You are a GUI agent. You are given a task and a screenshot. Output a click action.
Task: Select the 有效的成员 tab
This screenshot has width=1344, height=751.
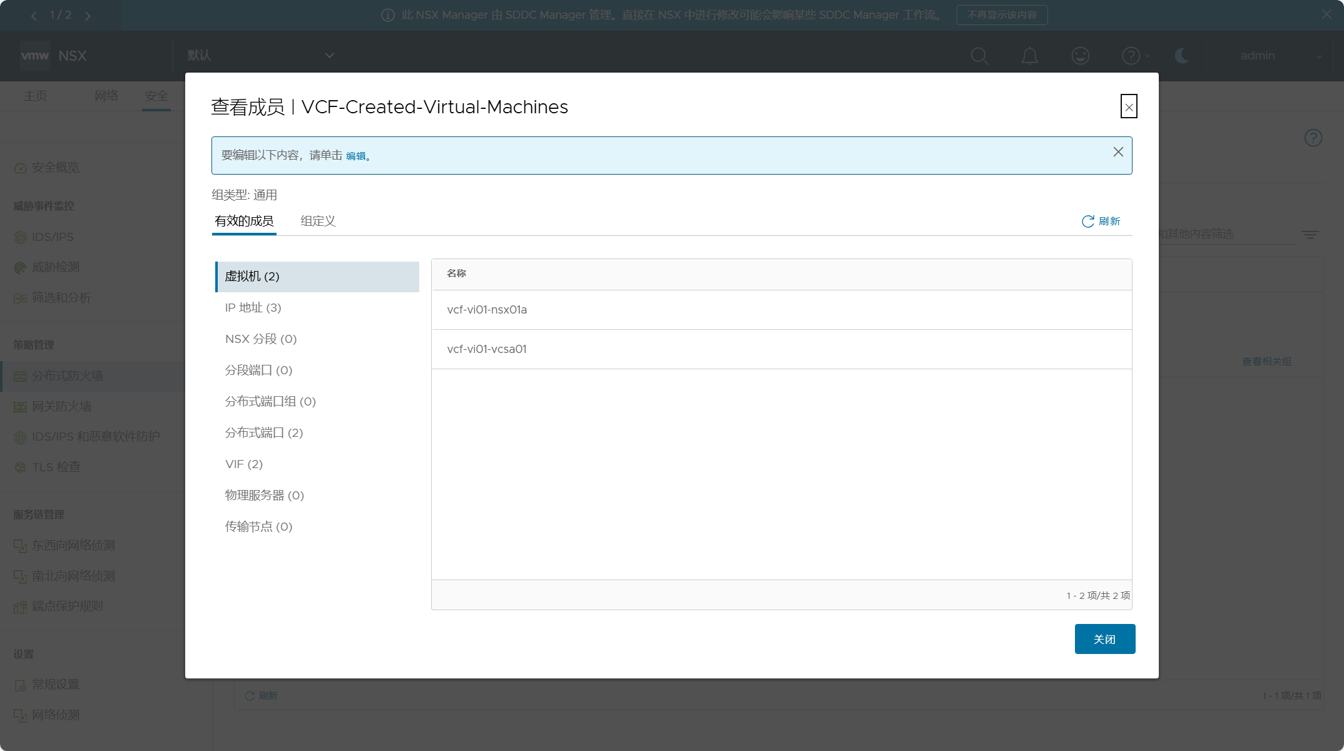(x=244, y=221)
